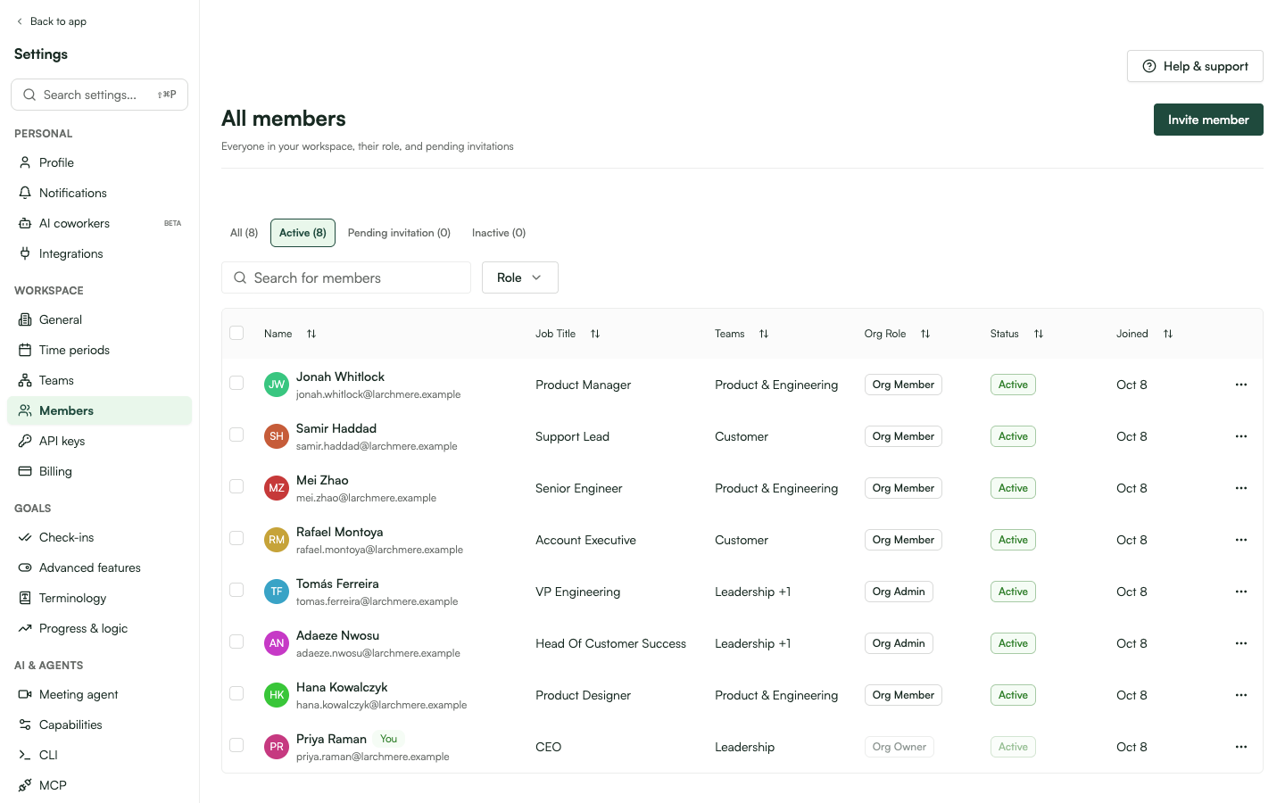Image resolution: width=1285 pixels, height=803 pixels.
Task: Check the box for Samir Haddad
Action: (x=236, y=435)
